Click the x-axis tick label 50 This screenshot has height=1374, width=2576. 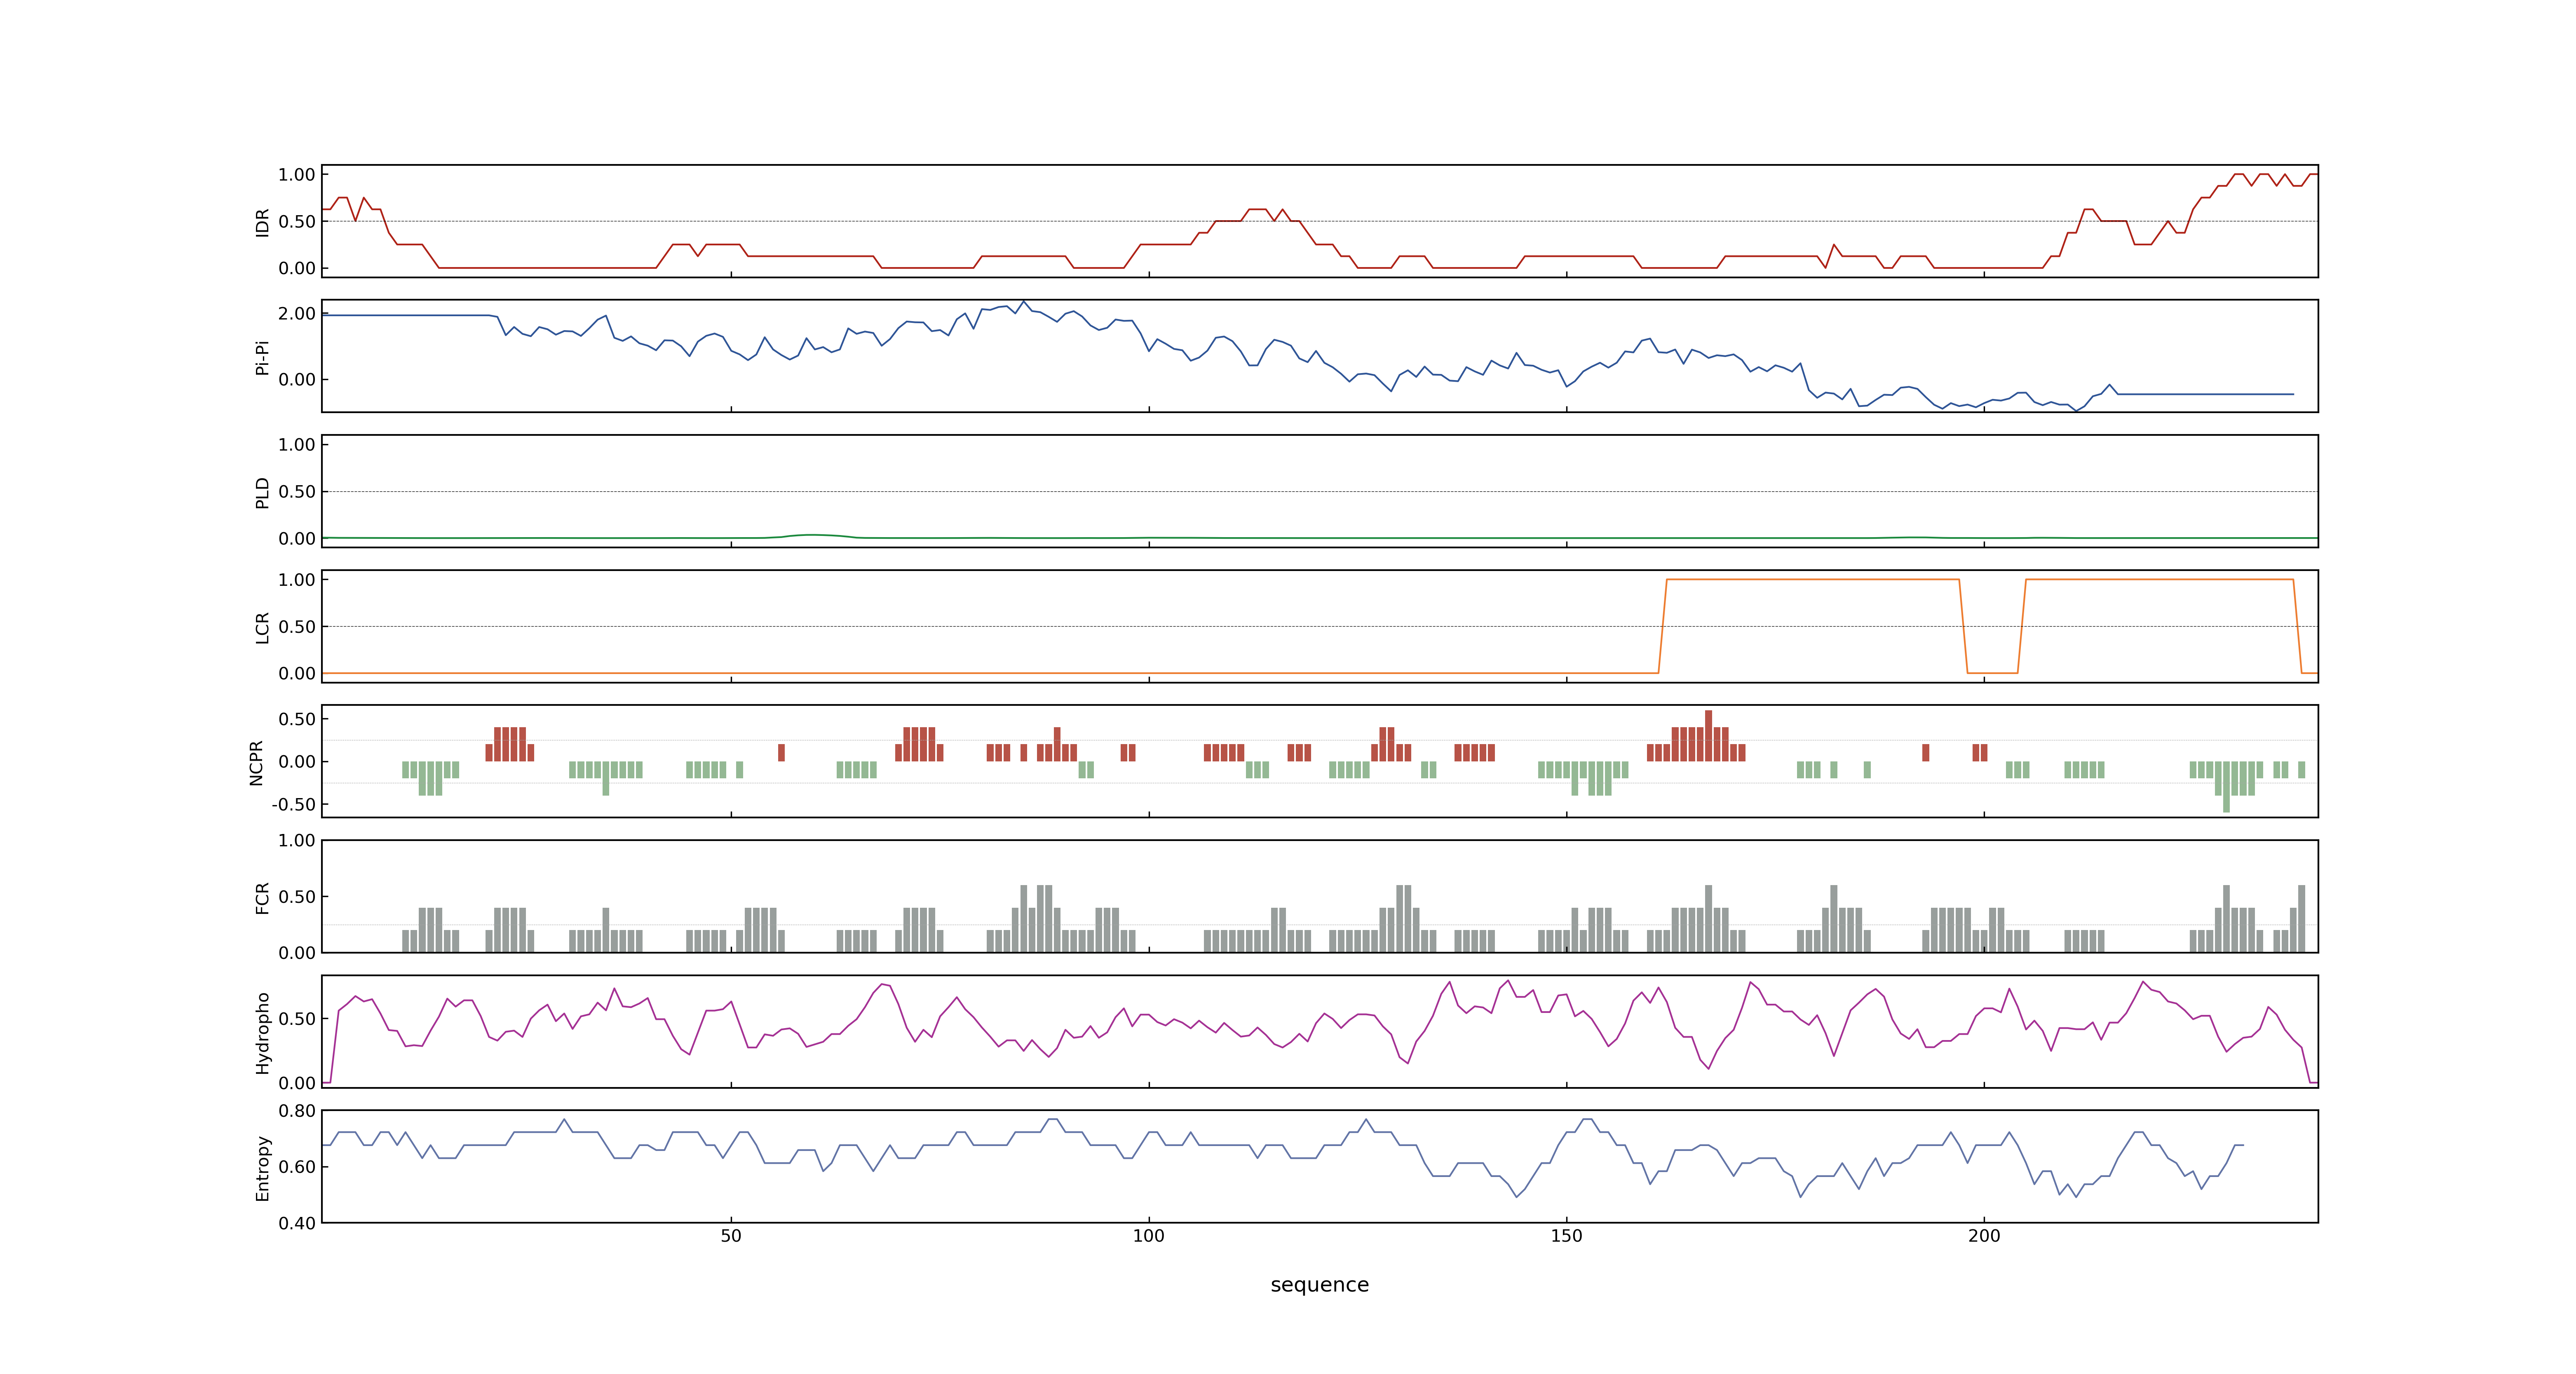[731, 1236]
